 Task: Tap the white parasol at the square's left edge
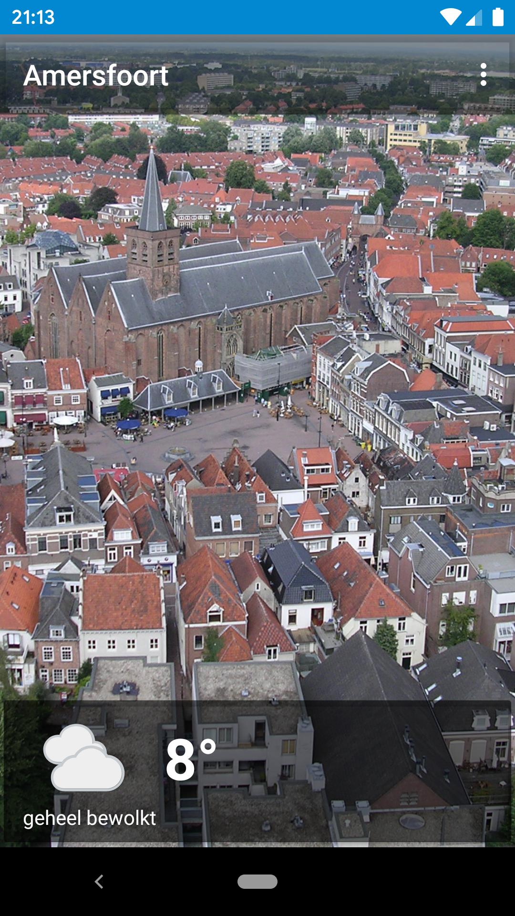point(65,420)
